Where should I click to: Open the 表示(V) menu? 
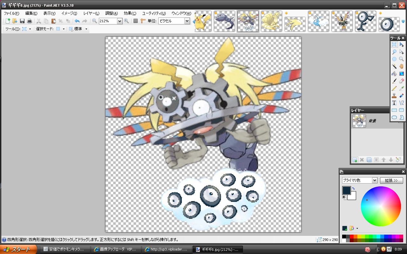49,13
